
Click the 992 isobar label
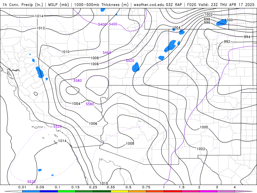[x=227, y=41]
